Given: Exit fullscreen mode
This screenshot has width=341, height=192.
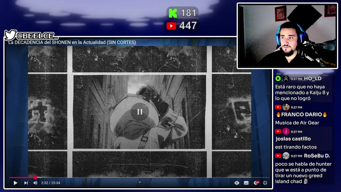Looking at the screenshot, I should (265, 183).
